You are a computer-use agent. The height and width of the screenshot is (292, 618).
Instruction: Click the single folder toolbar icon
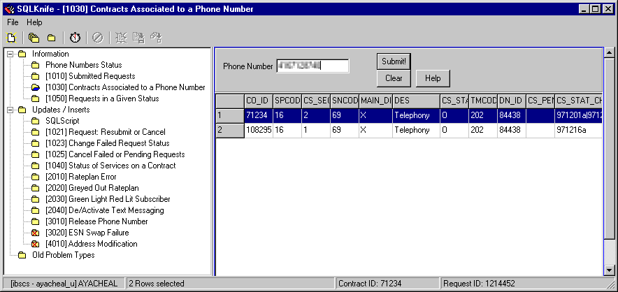tap(51, 37)
